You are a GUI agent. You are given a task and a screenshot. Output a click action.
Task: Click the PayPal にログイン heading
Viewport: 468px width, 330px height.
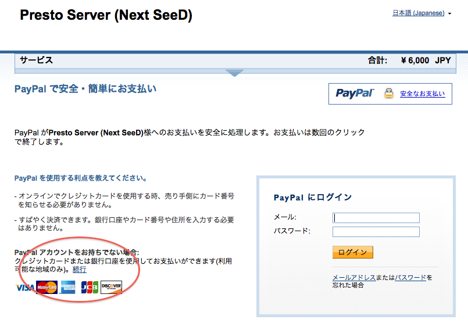coord(313,197)
